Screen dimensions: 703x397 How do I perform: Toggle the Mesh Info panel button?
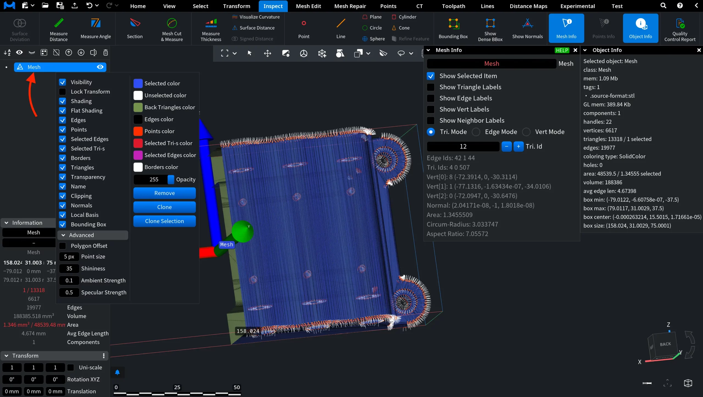tap(566, 28)
